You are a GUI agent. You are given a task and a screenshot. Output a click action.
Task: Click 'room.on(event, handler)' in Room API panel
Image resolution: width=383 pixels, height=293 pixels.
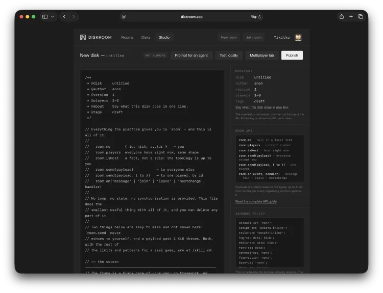pos(259,174)
